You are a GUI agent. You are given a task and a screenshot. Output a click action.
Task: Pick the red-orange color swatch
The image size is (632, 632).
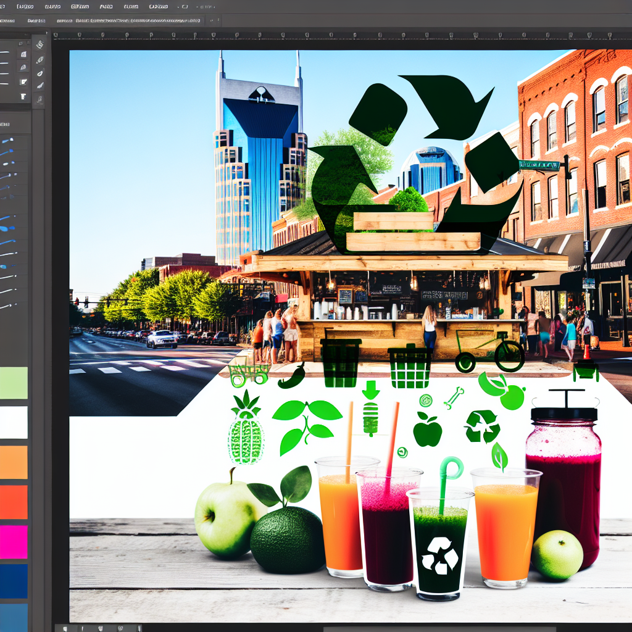pyautogui.click(x=14, y=502)
